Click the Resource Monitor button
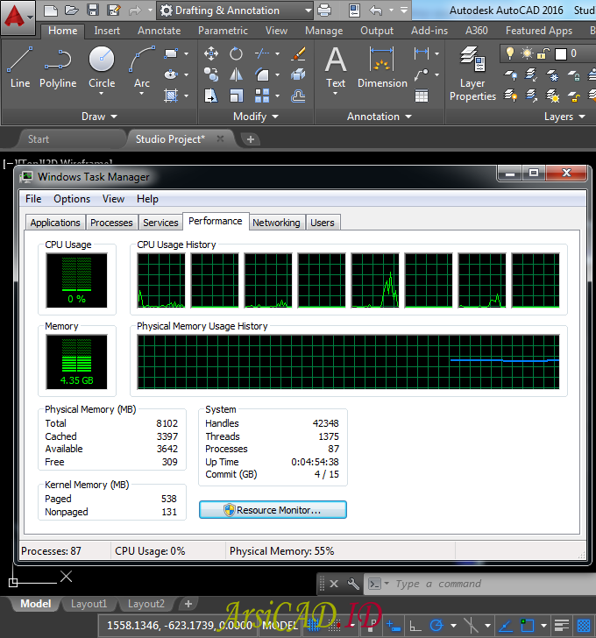 (273, 510)
